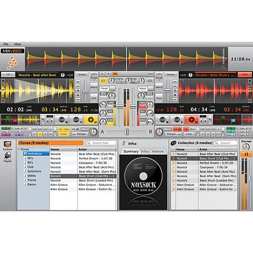Click the lock icon on deck A waveform
Image resolution: width=253 pixels, height=253 pixels.
coord(71,81)
